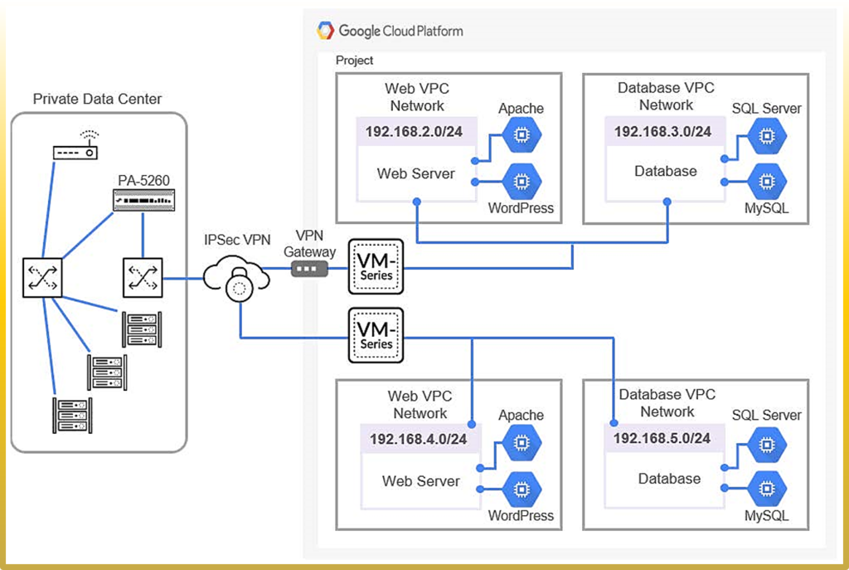Screen dimensions: 849x570
Task: Click the Google Cloud Platform logo
Action: pos(325,31)
